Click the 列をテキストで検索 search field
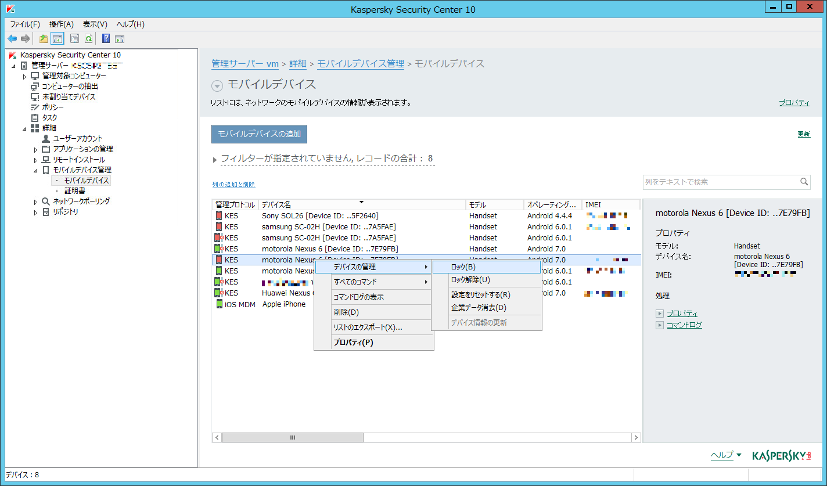This screenshot has height=486, width=827. point(727,182)
